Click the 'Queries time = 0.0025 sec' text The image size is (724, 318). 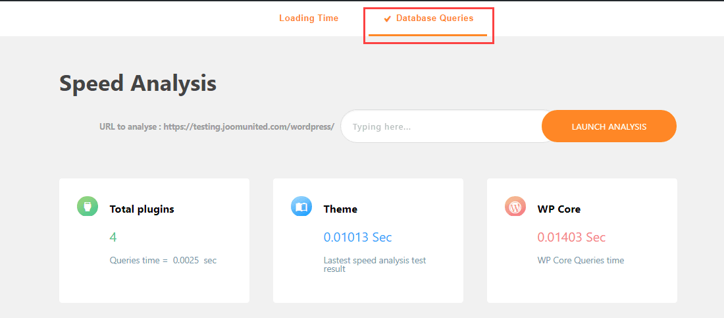click(163, 260)
